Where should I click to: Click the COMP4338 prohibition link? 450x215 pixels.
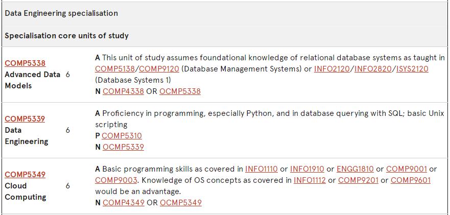click(124, 91)
